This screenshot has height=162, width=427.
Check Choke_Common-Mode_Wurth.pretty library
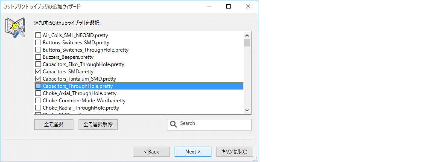click(x=38, y=101)
